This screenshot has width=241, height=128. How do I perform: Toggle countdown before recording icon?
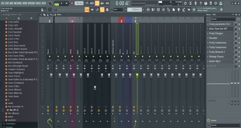(x=97, y=3)
